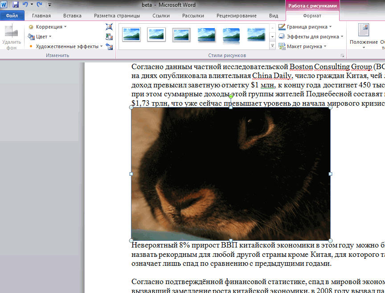Click the Reset Picture icon

(109, 46)
